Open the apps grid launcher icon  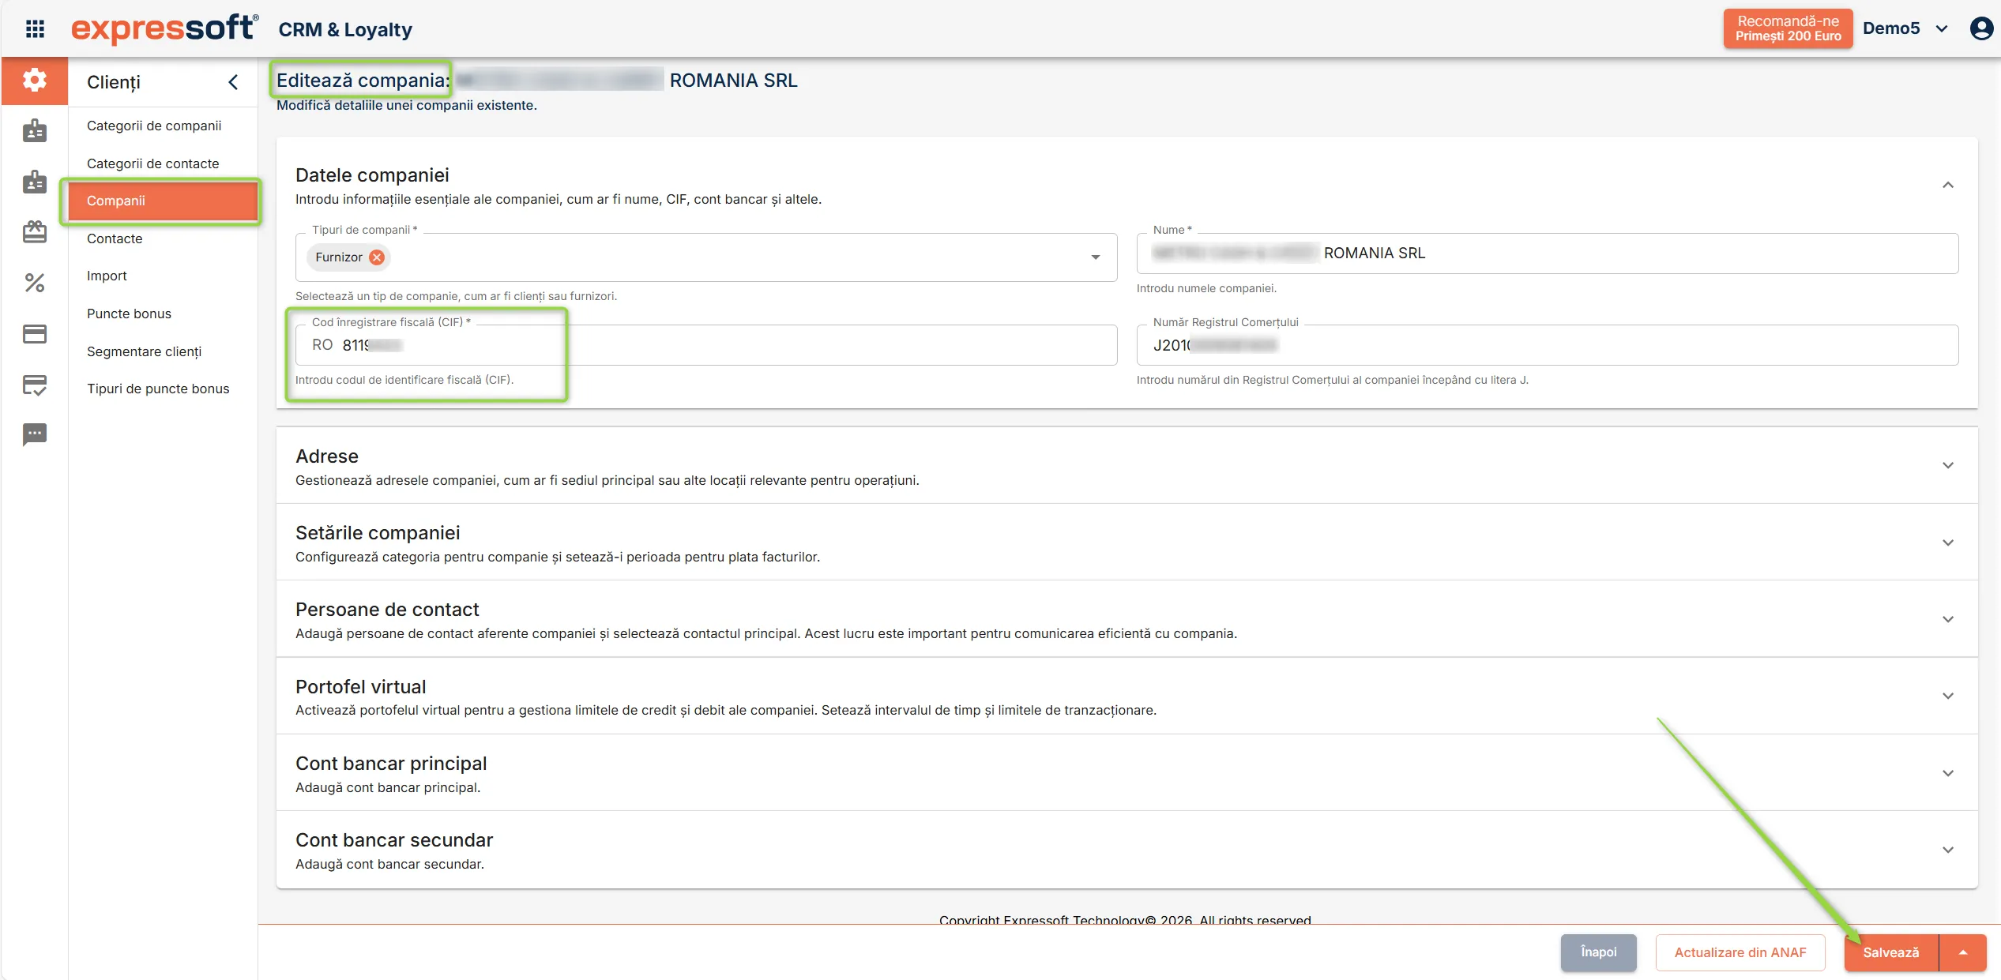pos(35,29)
